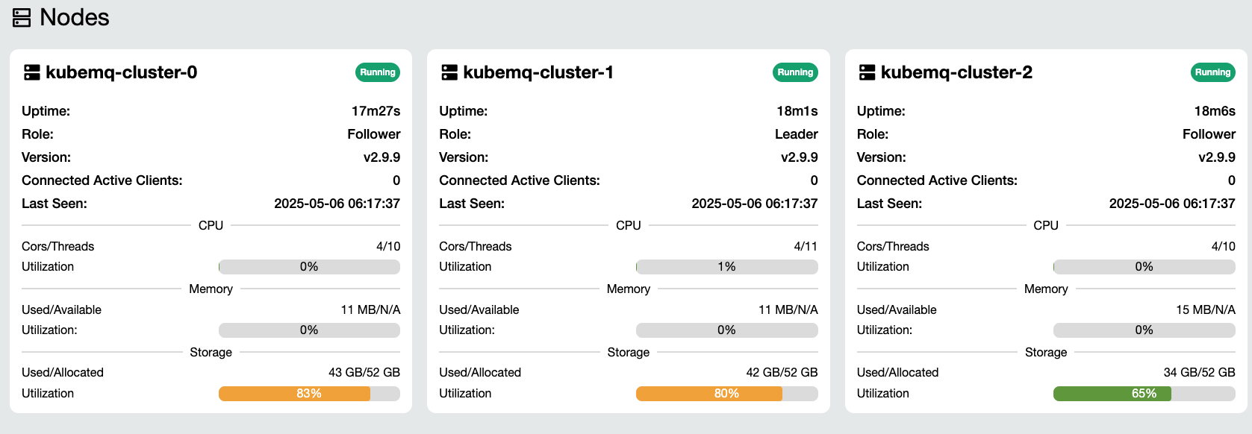Click the Running badge on kubemq-cluster-2
Screen dimensions: 1252x434
tap(1212, 72)
